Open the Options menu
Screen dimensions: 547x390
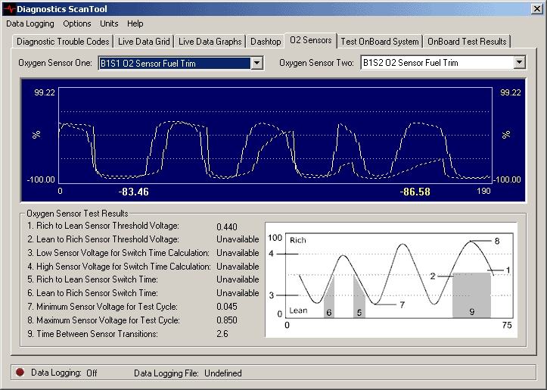pyautogui.click(x=77, y=23)
